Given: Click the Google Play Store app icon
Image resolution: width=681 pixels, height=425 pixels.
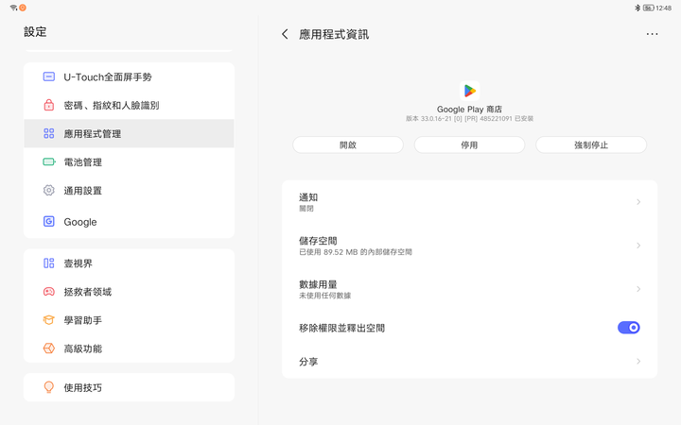Looking at the screenshot, I should coord(469,91).
